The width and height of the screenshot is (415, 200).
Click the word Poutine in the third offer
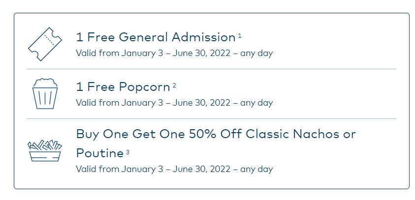tap(100, 153)
